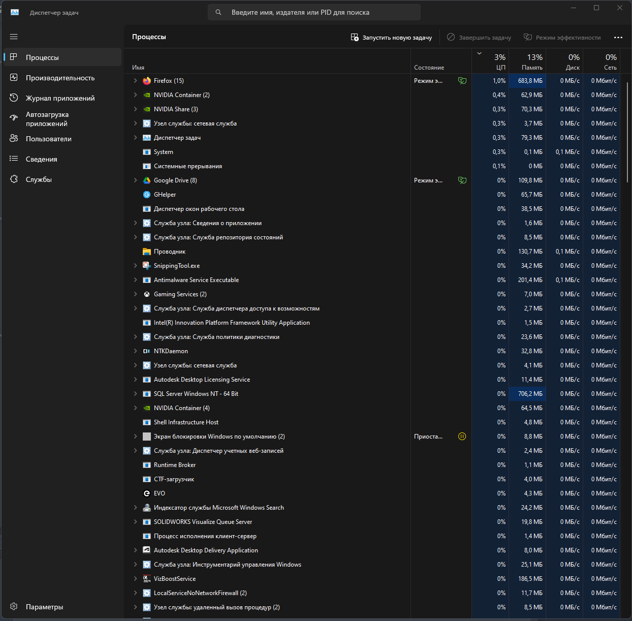This screenshot has height=621, width=632.
Task: Open the Сведения tab
Action: coord(62,159)
